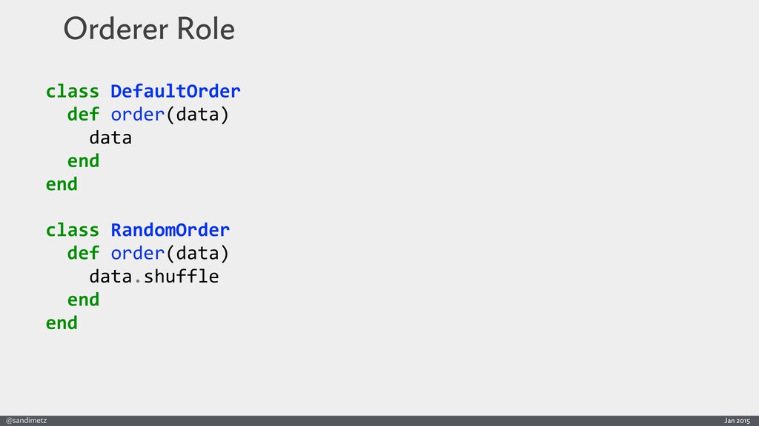759x426 pixels.
Task: Click the "shuffle" method call
Action: pos(180,277)
